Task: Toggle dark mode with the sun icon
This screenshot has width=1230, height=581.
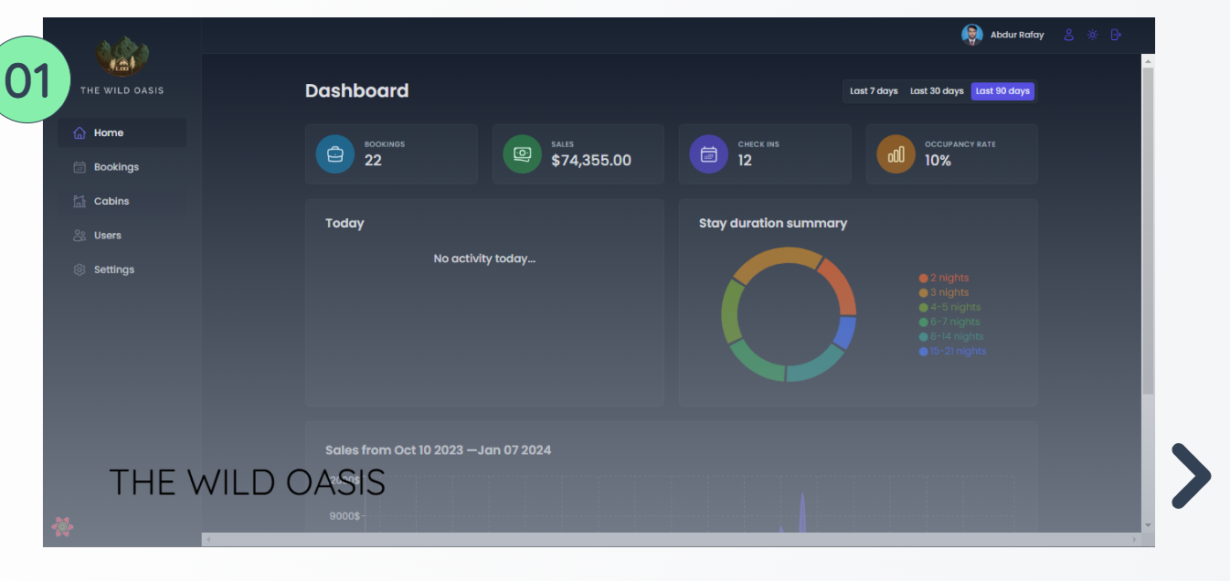Action: point(1092,35)
